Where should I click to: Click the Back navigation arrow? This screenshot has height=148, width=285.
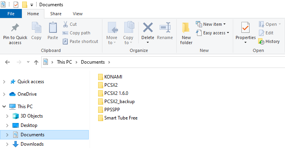[7, 62]
